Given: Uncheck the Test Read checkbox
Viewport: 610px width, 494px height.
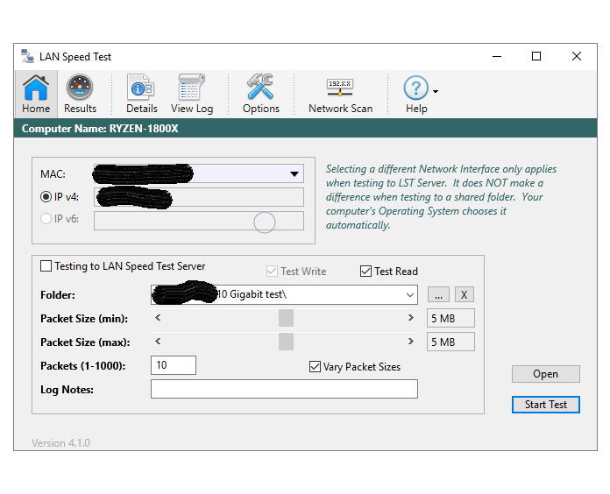Looking at the screenshot, I should pyautogui.click(x=365, y=272).
